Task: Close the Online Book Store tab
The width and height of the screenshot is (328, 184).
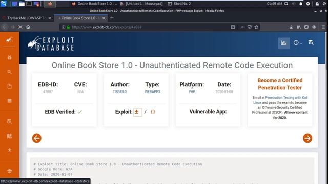Action: (x=104, y=18)
